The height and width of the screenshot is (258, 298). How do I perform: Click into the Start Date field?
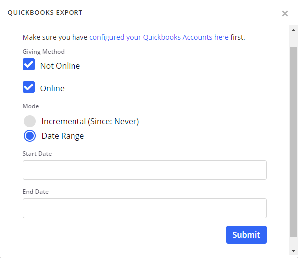(x=145, y=170)
